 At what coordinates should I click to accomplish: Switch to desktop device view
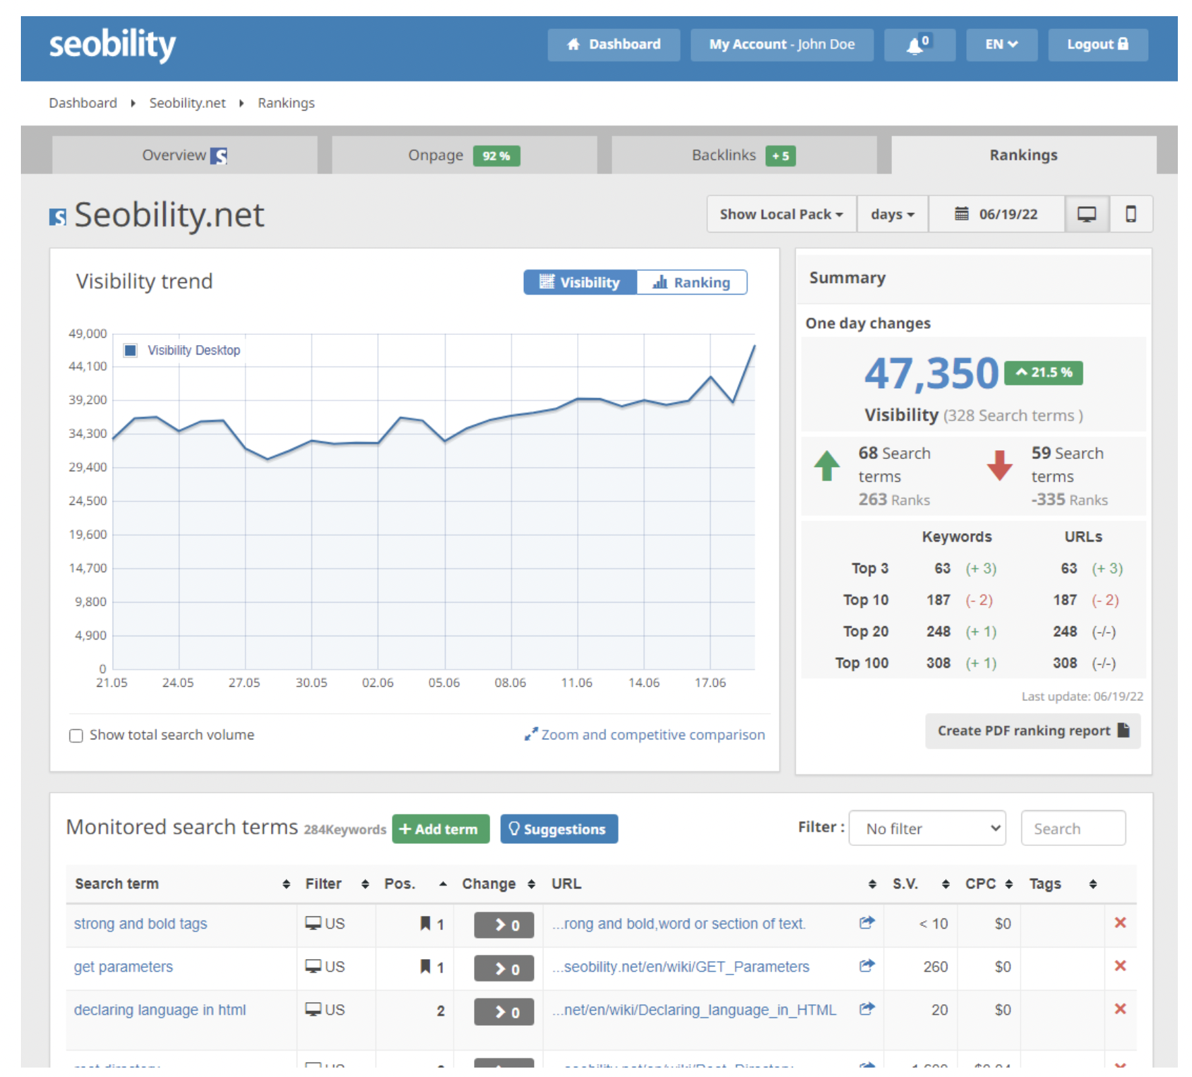pyautogui.click(x=1086, y=214)
